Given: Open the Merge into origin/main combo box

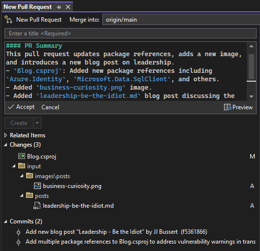Looking at the screenshot, I should point(181,20).
